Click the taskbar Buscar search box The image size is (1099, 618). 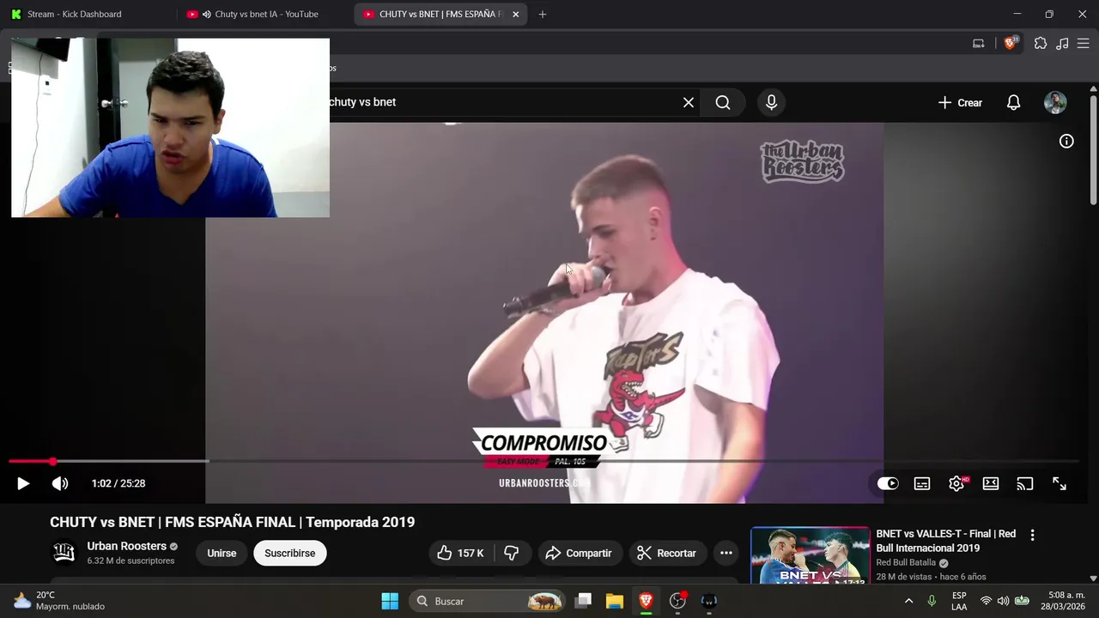click(x=488, y=601)
